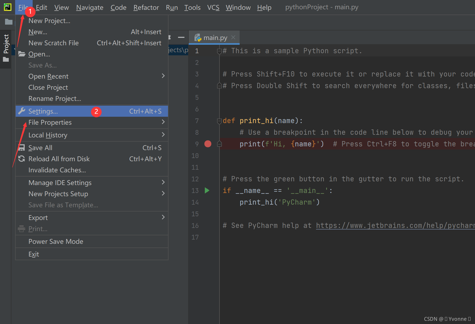
Task: Open the Help menu
Action: pyautogui.click(x=264, y=7)
